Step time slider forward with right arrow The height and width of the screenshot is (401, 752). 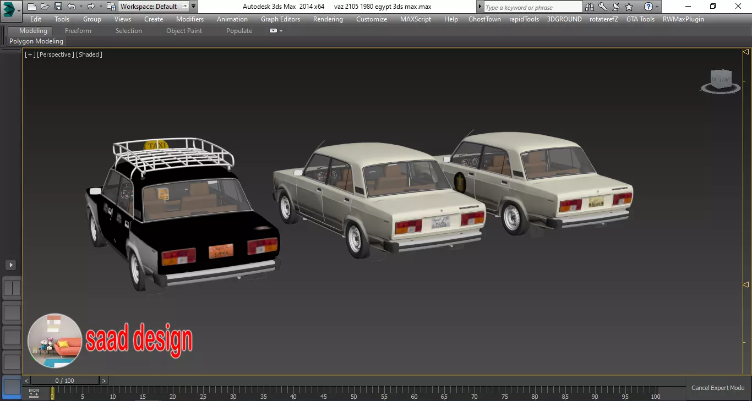pyautogui.click(x=104, y=381)
